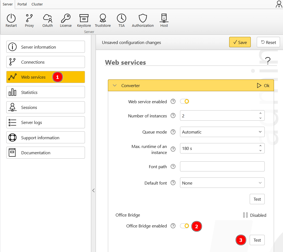Toggle the Web service enabled switch

(185, 102)
